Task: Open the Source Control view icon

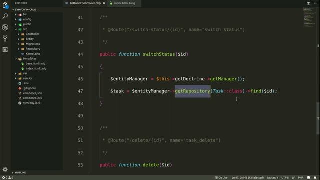Action: pos(5,38)
